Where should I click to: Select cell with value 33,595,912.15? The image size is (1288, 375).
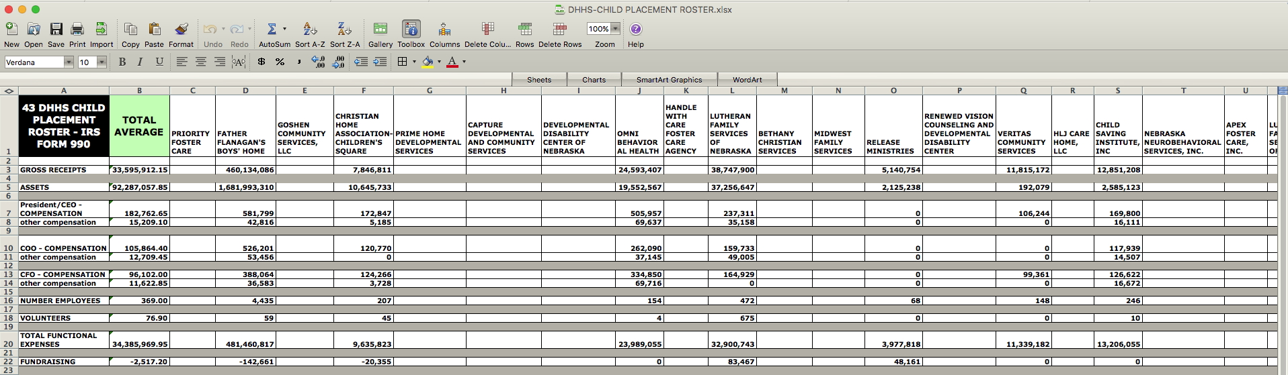(x=139, y=170)
